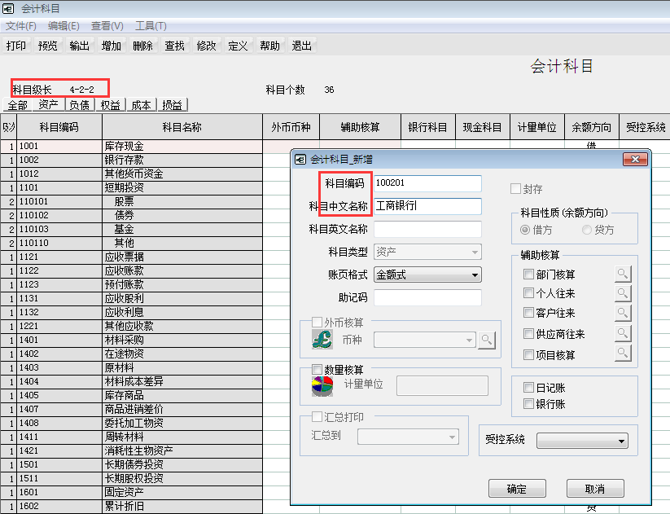The width and height of the screenshot is (670, 514).
Task: Open lookup icon for 客户往来
Action: (623, 314)
